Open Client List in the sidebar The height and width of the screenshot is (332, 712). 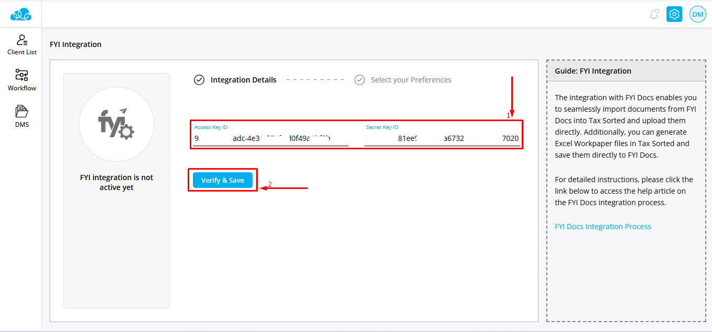(21, 45)
